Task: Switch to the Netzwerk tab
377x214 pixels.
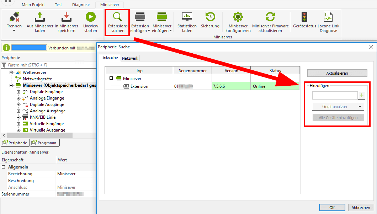Action: (x=130, y=58)
